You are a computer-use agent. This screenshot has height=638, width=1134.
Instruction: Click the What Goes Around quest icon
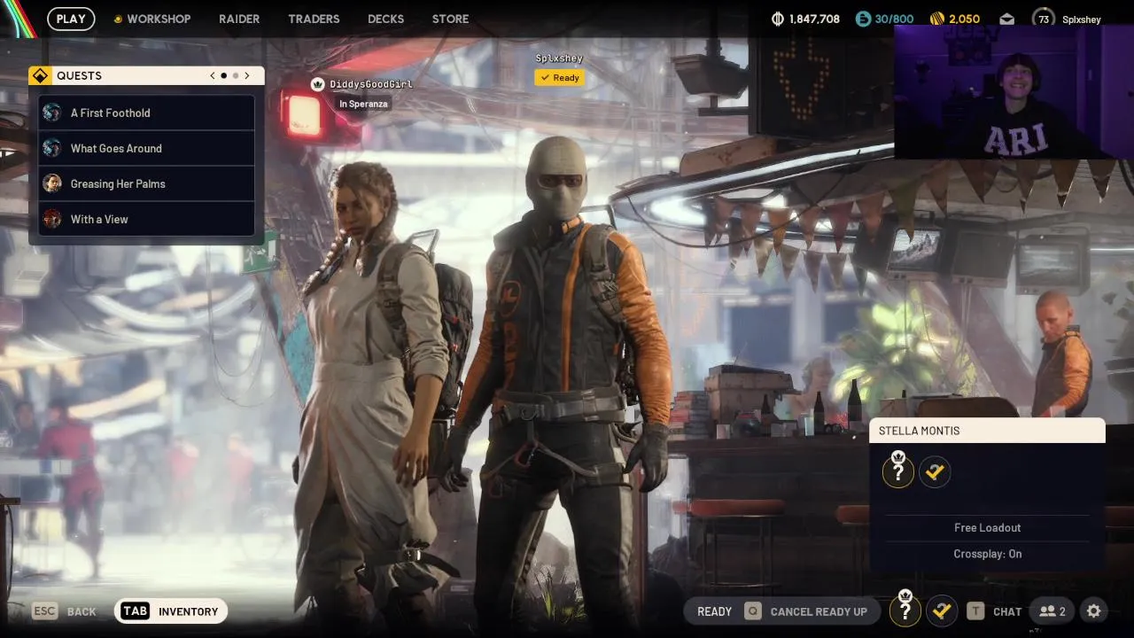[52, 148]
